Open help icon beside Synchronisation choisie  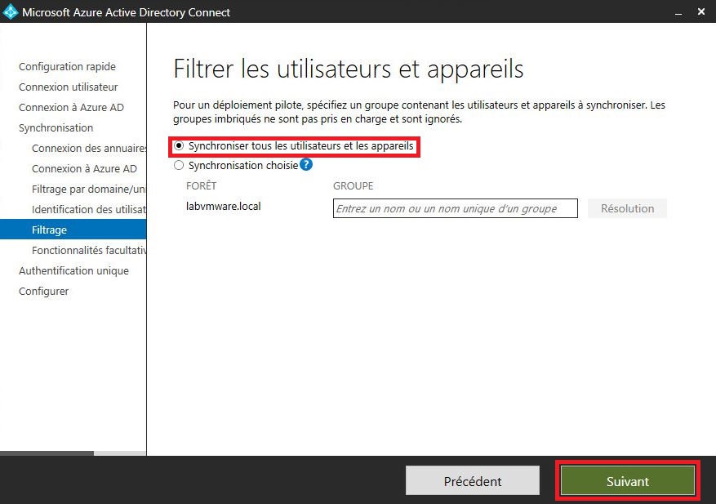(x=306, y=164)
